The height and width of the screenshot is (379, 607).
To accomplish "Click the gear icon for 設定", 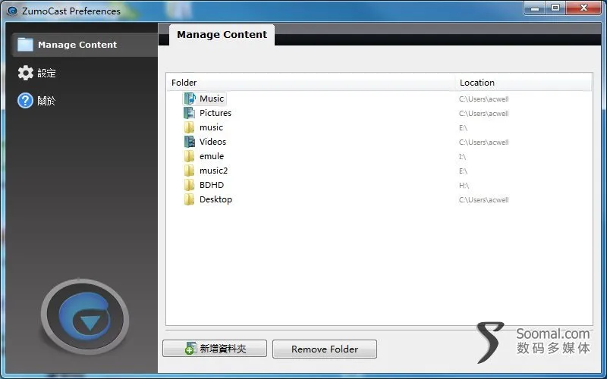I will tap(26, 73).
